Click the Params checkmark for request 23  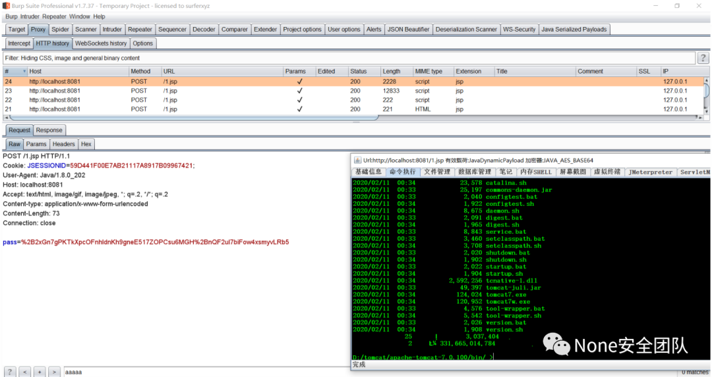tap(300, 91)
